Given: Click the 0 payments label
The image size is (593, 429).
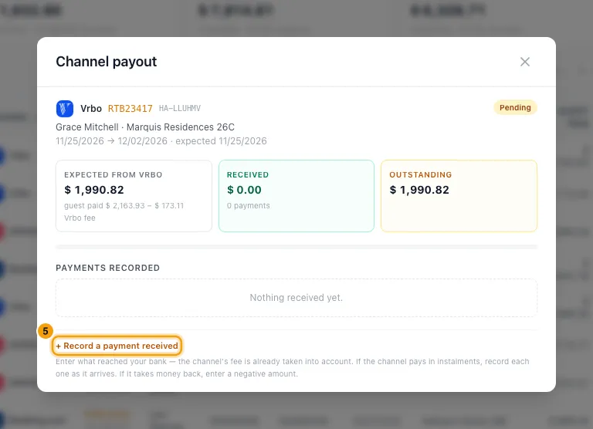Looking at the screenshot, I should click(249, 205).
